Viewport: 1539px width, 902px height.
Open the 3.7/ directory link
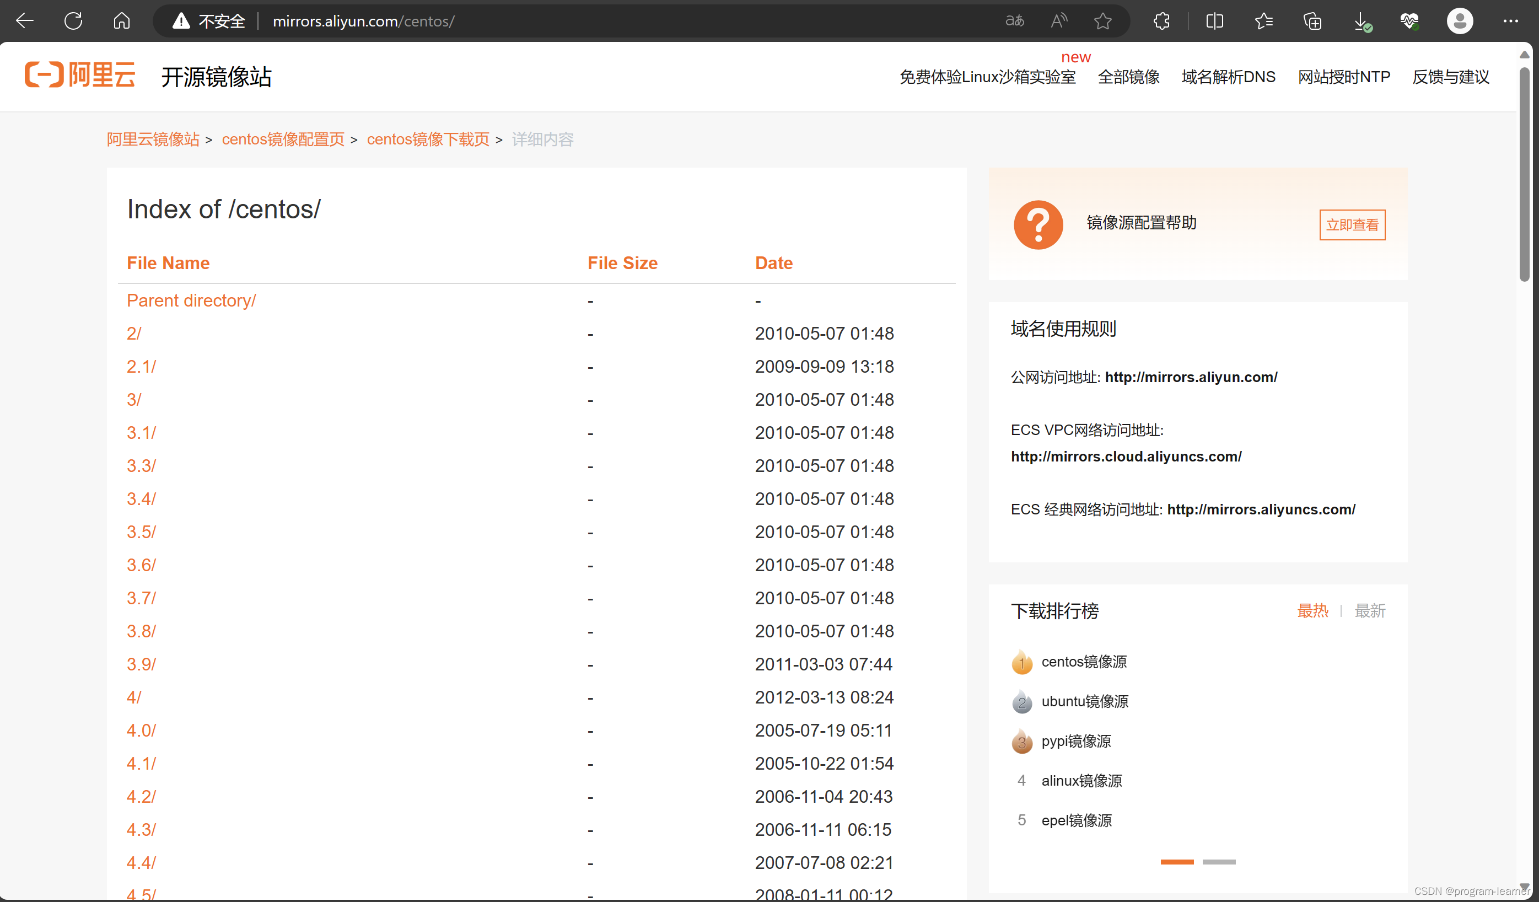[141, 598]
